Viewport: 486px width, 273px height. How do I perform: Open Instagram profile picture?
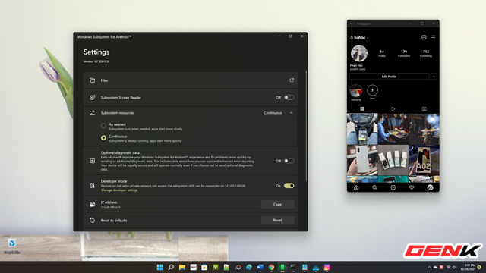point(359,53)
